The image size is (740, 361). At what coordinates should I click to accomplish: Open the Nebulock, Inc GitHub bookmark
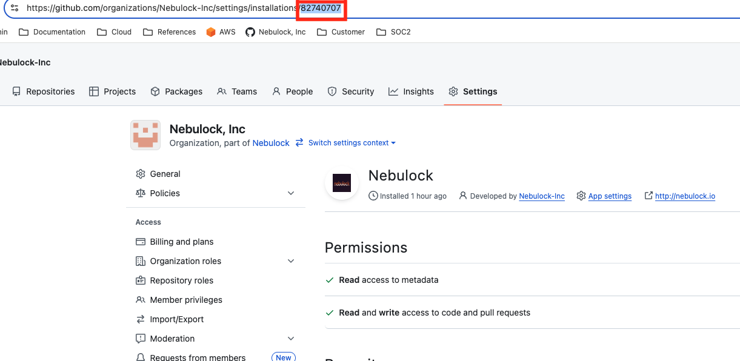(276, 32)
